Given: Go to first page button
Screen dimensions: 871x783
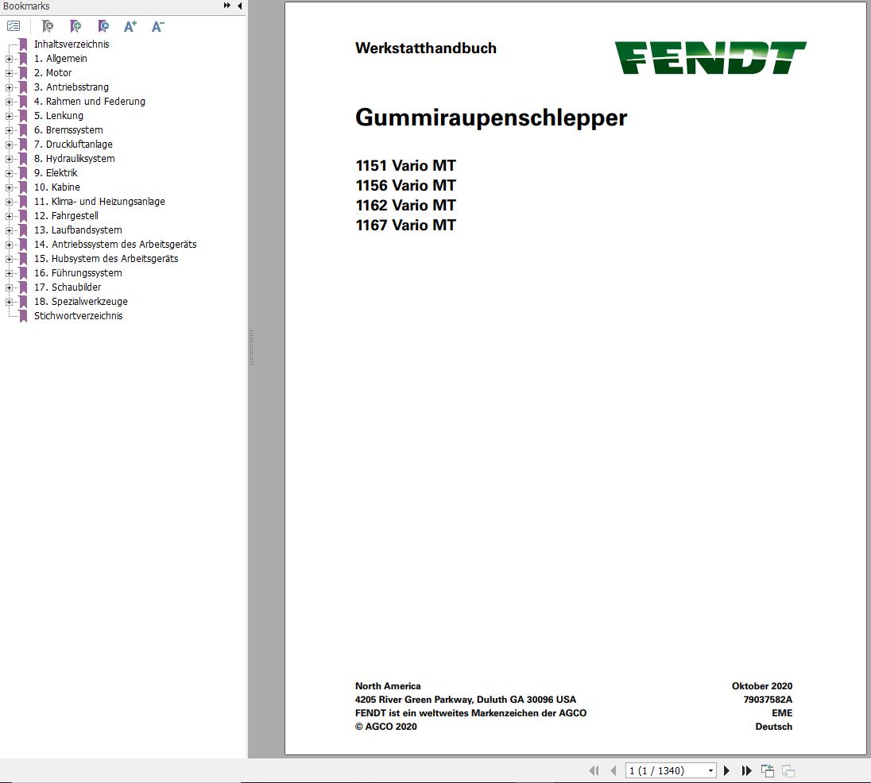Looking at the screenshot, I should click(x=594, y=770).
